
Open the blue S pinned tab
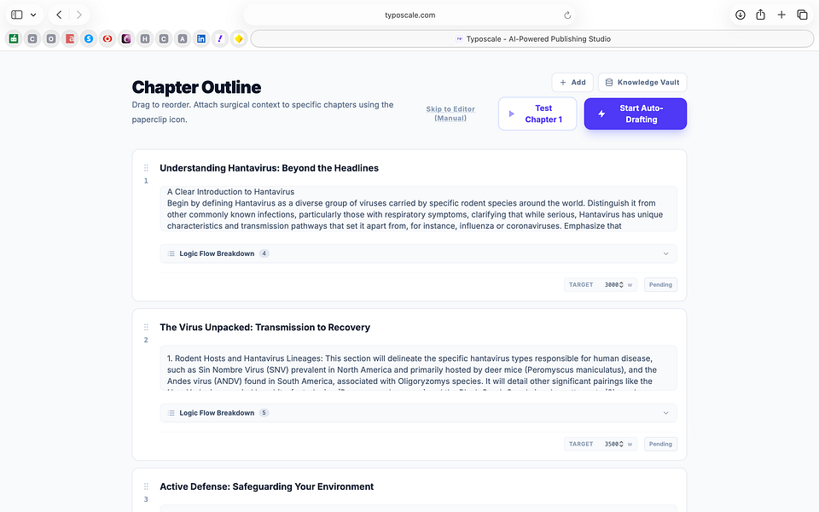(x=89, y=38)
